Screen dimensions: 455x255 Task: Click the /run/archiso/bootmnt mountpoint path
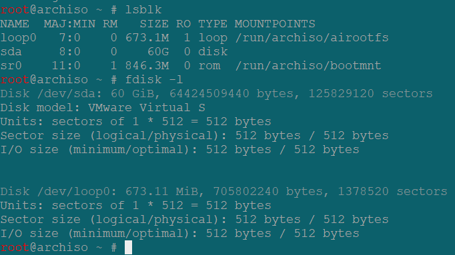(x=308, y=66)
